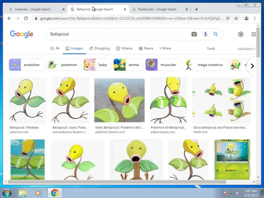Open Google apps grid

tap(254, 34)
